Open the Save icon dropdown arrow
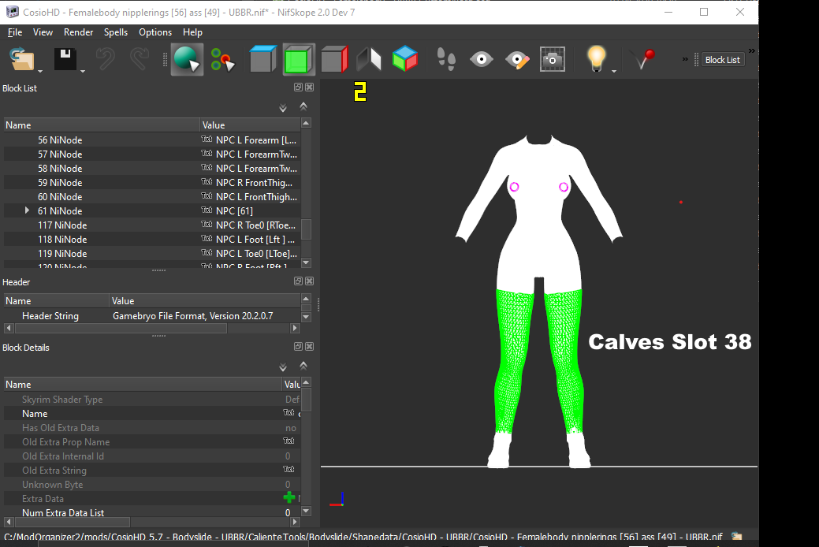This screenshot has height=547, width=819. click(83, 70)
